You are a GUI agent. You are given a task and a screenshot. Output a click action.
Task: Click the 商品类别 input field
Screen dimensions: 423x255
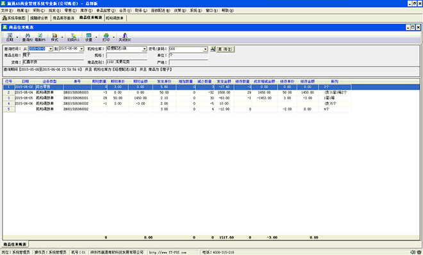coord(126,62)
